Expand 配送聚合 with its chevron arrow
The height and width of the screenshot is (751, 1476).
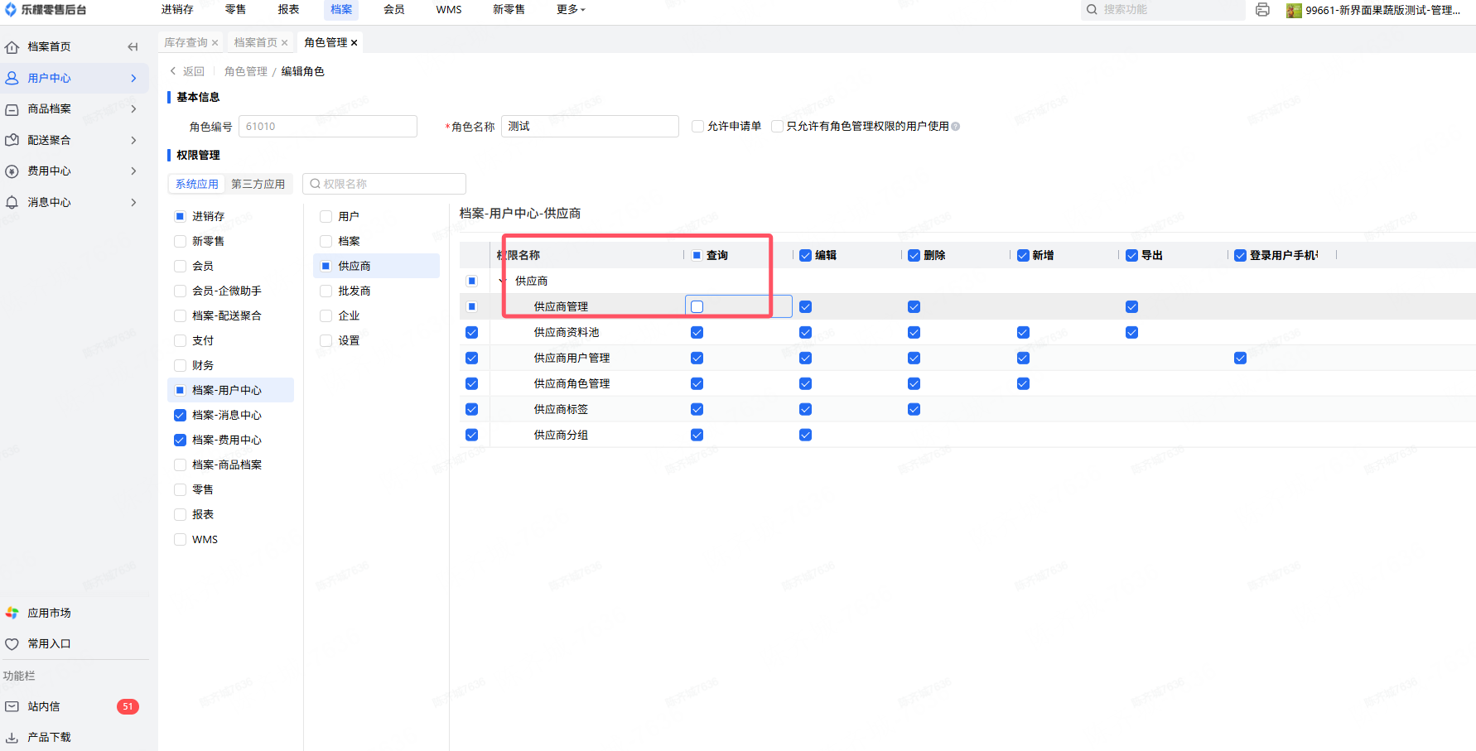click(133, 140)
